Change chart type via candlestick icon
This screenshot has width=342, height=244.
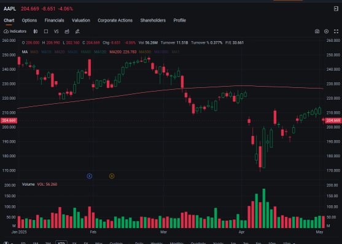36,31
